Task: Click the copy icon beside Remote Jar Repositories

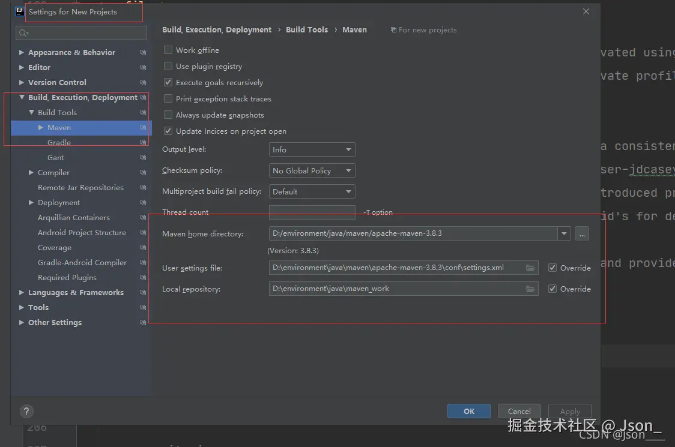Action: (144, 188)
